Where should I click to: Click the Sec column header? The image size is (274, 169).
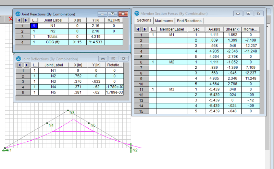point(196,29)
